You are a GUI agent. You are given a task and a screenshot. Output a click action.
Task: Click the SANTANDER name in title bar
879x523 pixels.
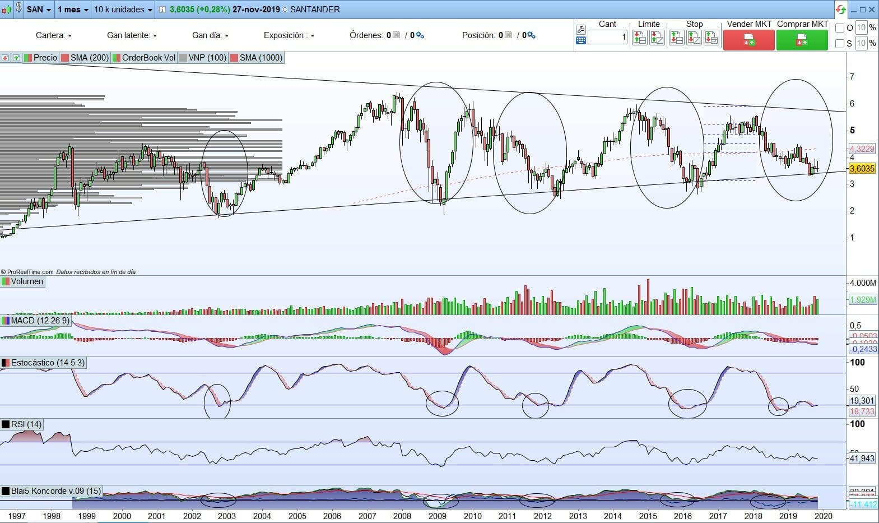[315, 10]
